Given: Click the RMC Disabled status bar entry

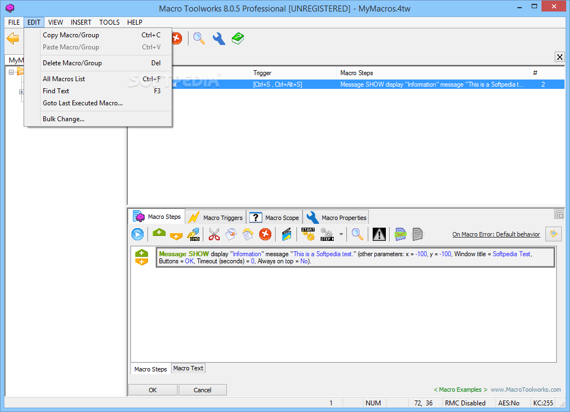Looking at the screenshot, I should pyautogui.click(x=465, y=403).
